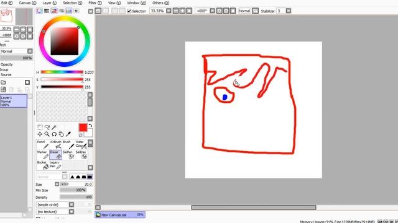
Task: Toggle the HSV slider panel
Action: pyautogui.click(x=54, y=11)
